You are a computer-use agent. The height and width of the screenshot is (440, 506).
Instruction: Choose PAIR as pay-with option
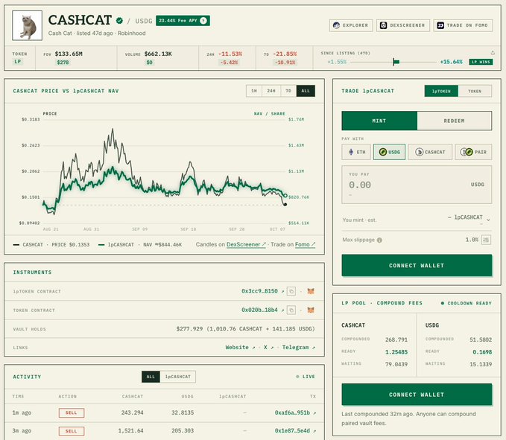coord(473,152)
